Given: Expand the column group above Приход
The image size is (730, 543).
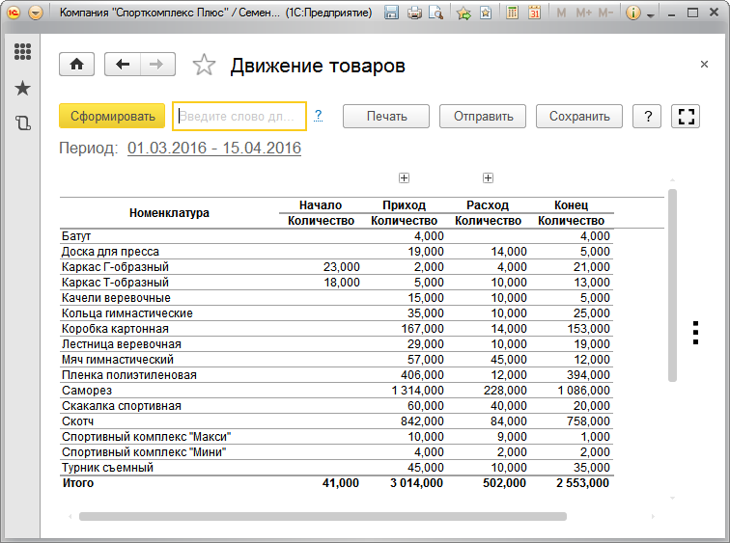Looking at the screenshot, I should tap(405, 177).
